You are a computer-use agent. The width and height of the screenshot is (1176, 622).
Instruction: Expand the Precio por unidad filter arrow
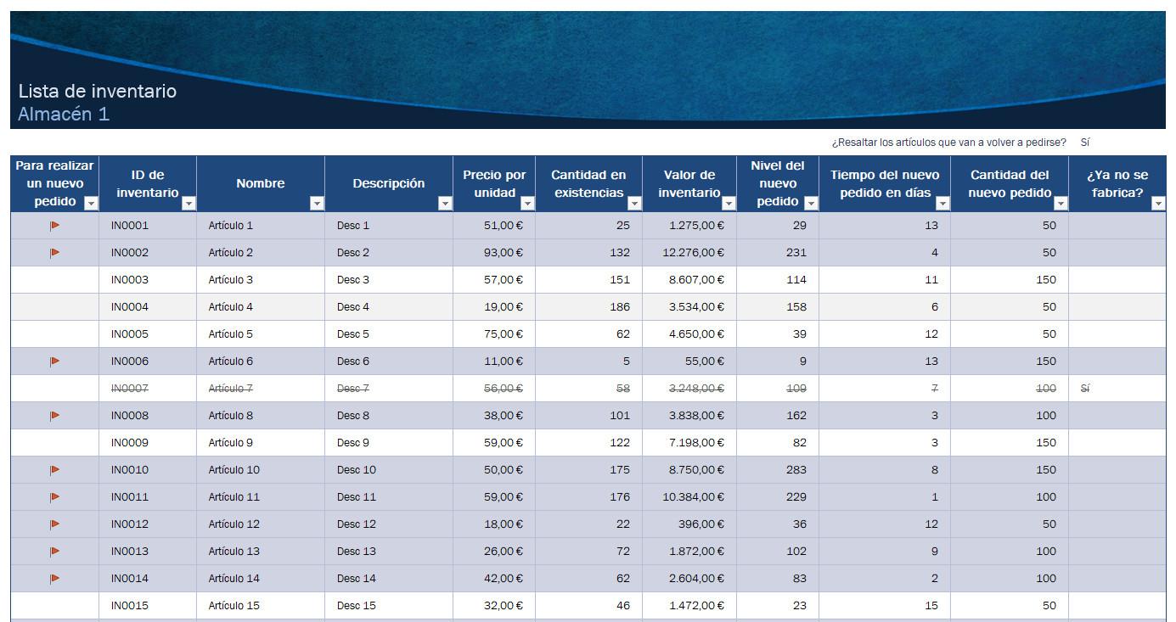[527, 203]
